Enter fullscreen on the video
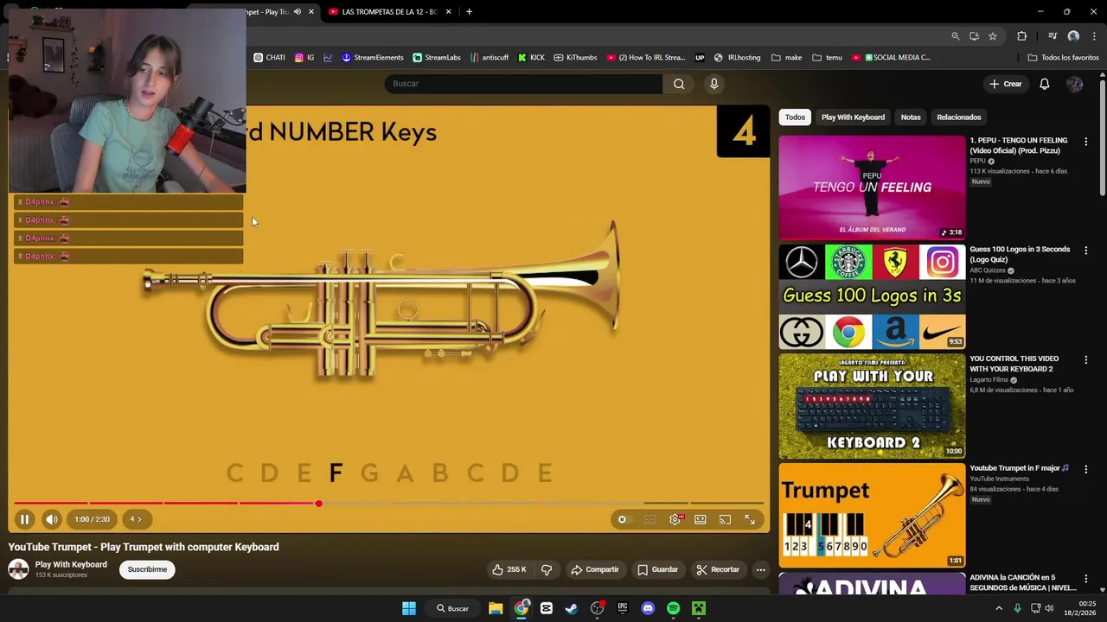Viewport: 1107px width, 622px height. [x=750, y=519]
